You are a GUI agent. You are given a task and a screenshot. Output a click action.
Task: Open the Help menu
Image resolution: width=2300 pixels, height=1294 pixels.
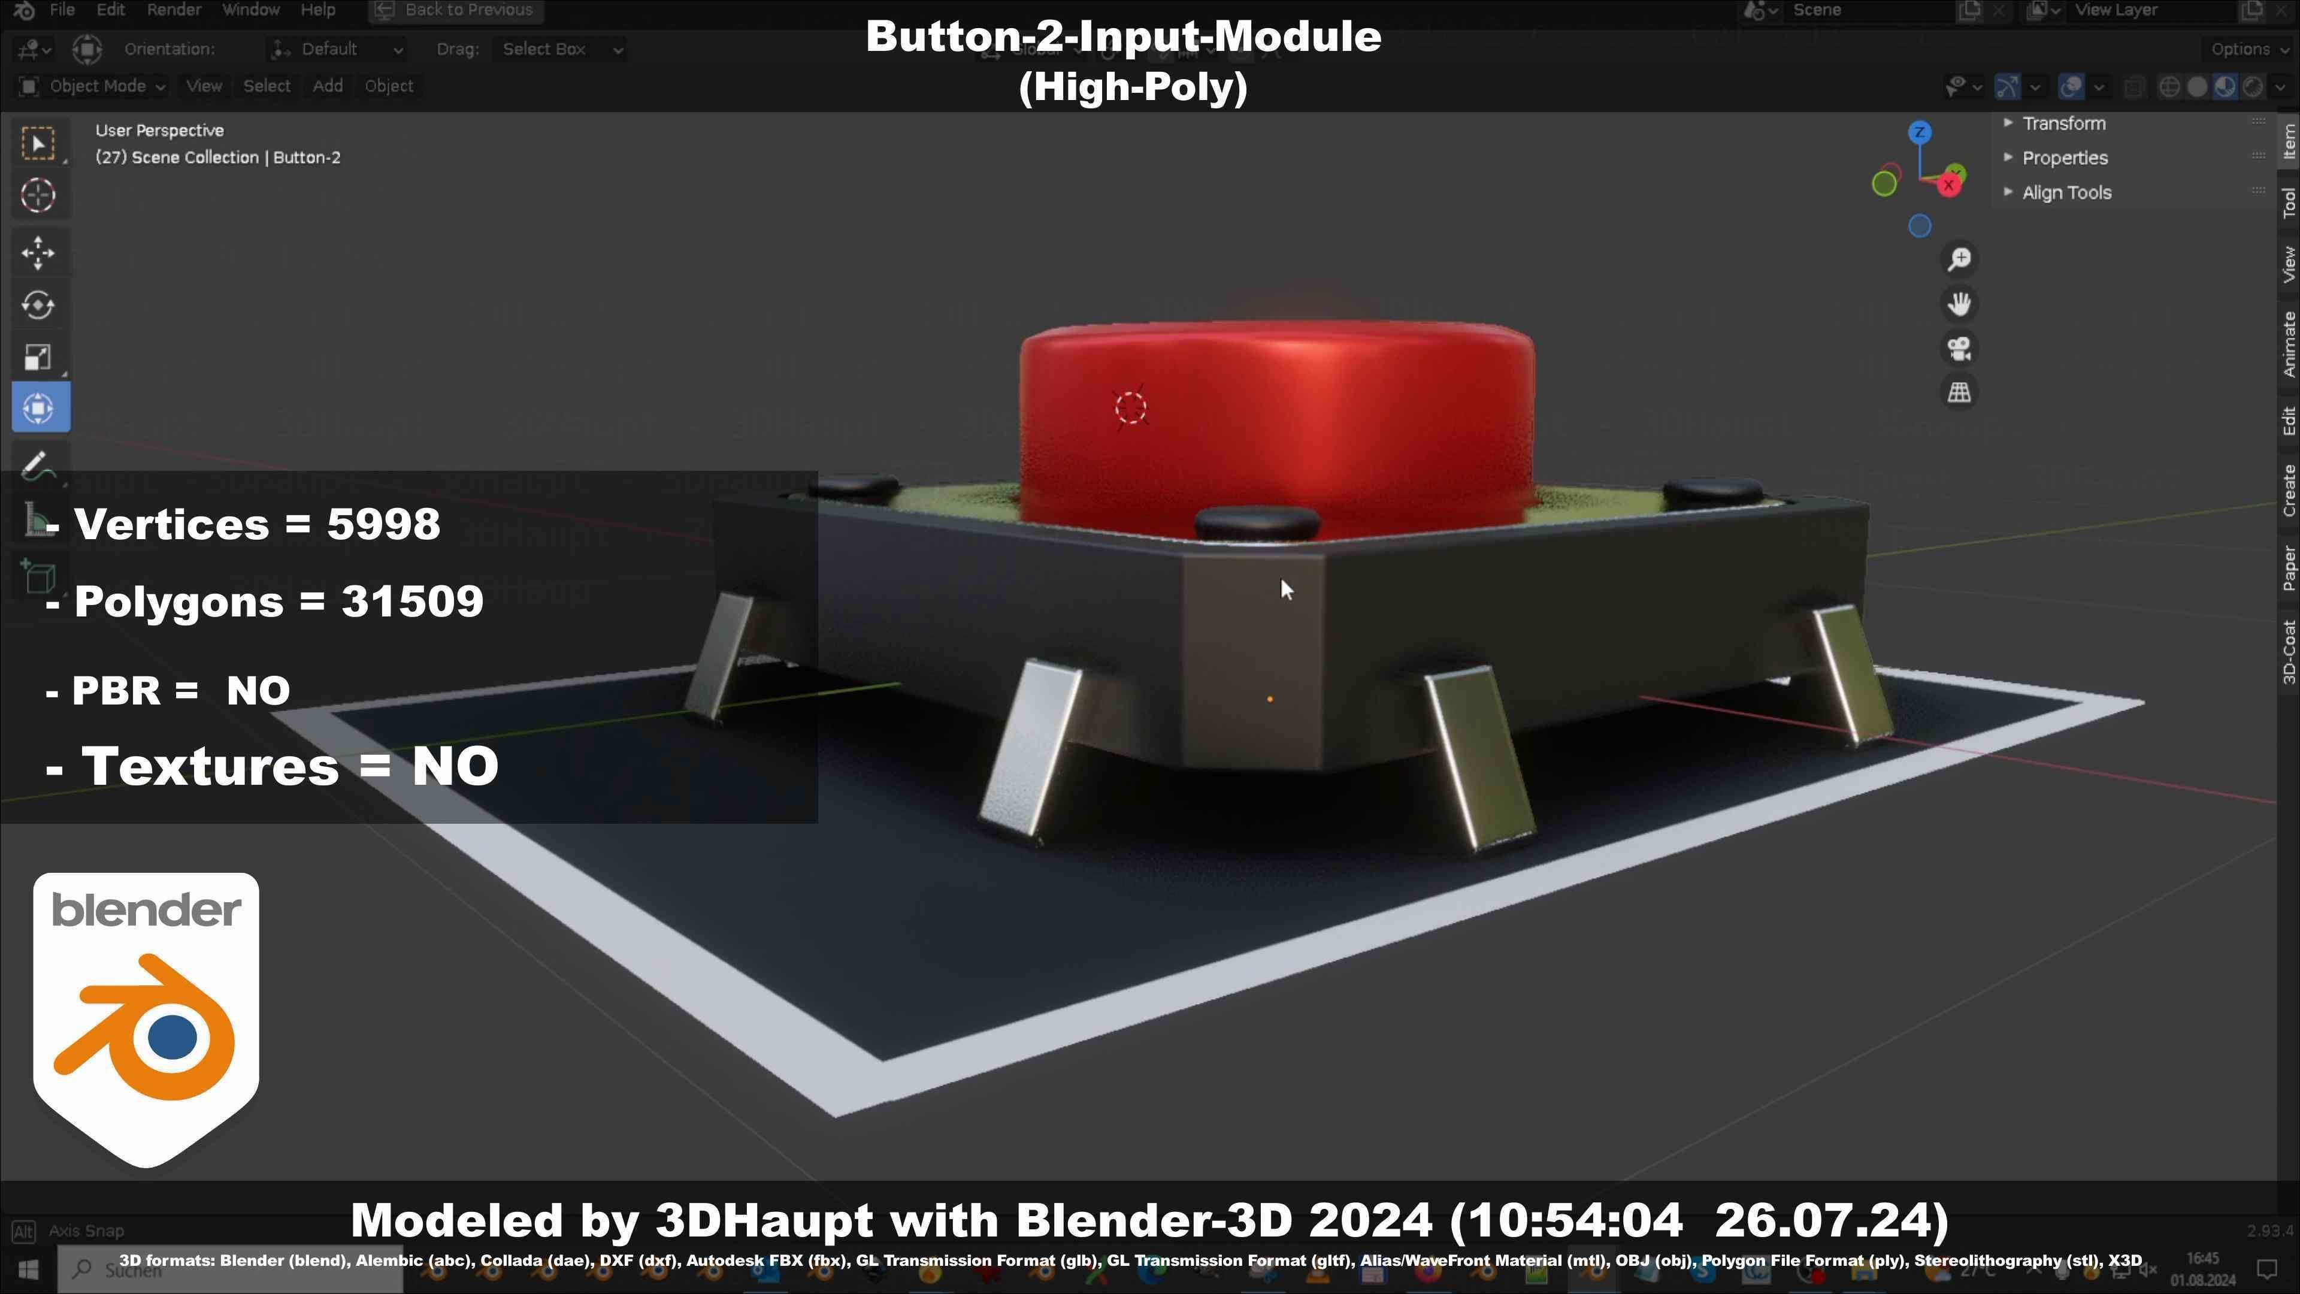point(318,10)
